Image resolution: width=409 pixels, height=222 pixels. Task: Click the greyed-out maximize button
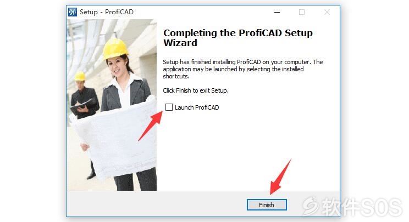pos(302,12)
